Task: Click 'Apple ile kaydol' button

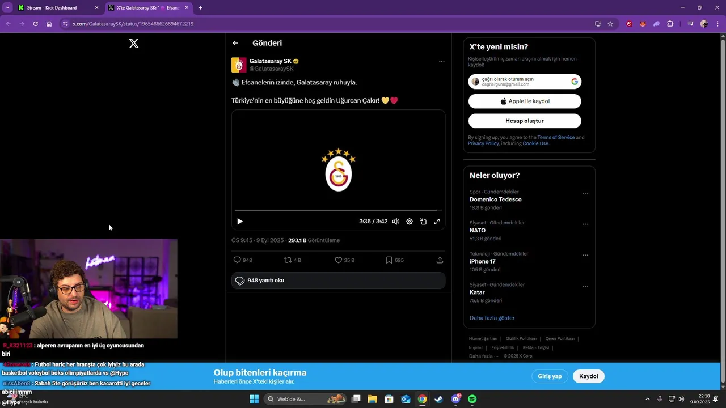Action: coord(525,101)
